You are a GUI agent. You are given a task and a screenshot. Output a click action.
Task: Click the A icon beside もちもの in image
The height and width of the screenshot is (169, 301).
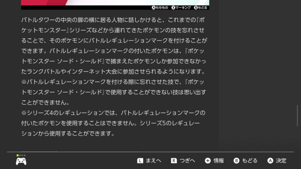[x=153, y=7]
